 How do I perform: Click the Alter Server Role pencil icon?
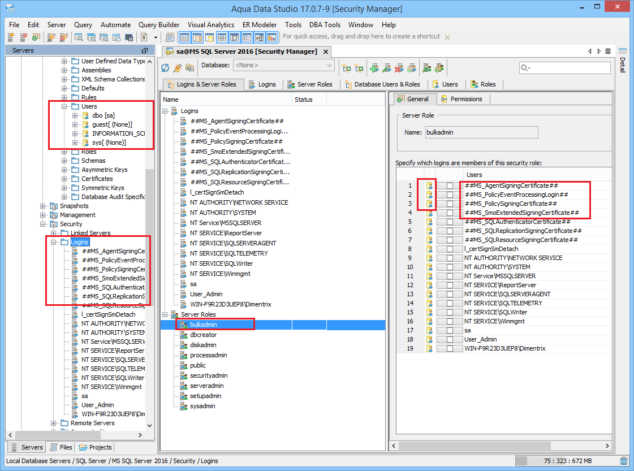(427, 68)
